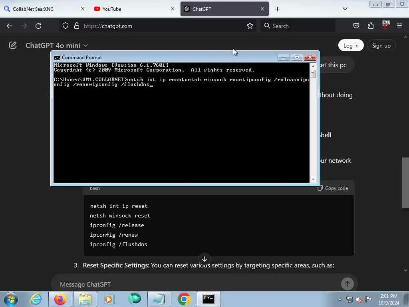Image resolution: width=409 pixels, height=307 pixels.
Task: Click the Copy code button
Action: tap(333, 188)
